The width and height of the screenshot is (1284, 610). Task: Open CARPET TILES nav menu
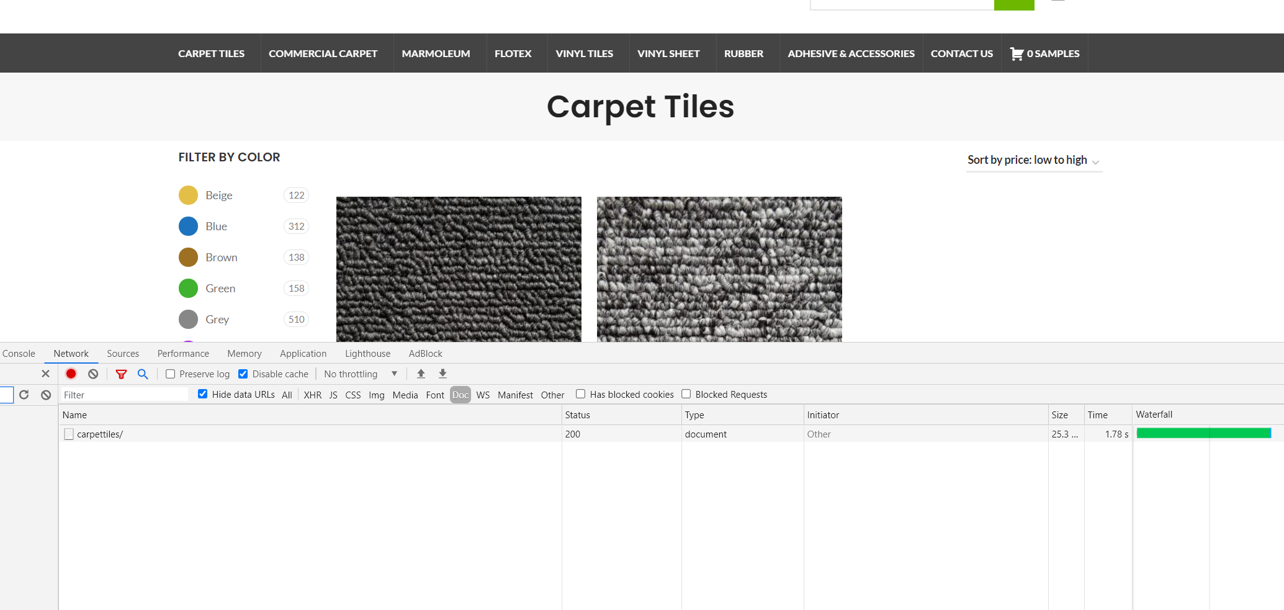[x=211, y=53]
